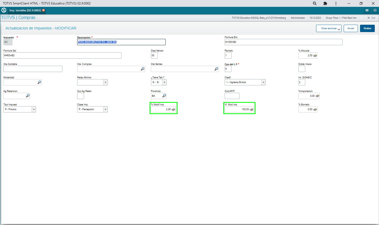Open the Modalidad lookup magnifier
Viewport: 379px width, 225px height.
[x=39, y=82]
